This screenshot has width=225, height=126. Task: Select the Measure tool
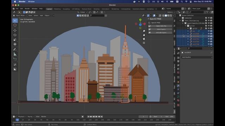[x=15, y=54]
